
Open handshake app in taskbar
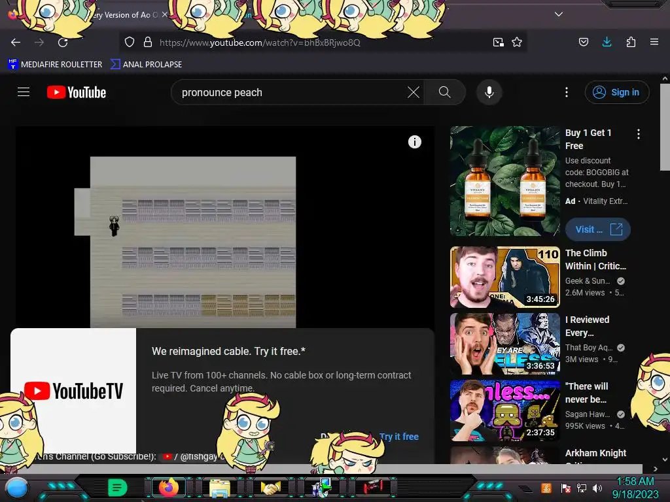click(x=270, y=488)
